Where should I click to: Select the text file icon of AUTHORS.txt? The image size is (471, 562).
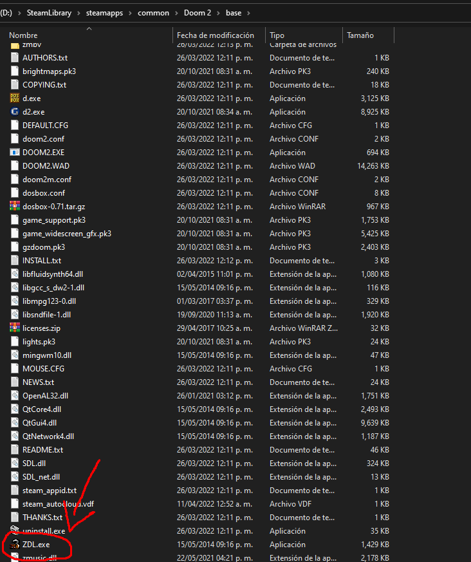point(15,58)
